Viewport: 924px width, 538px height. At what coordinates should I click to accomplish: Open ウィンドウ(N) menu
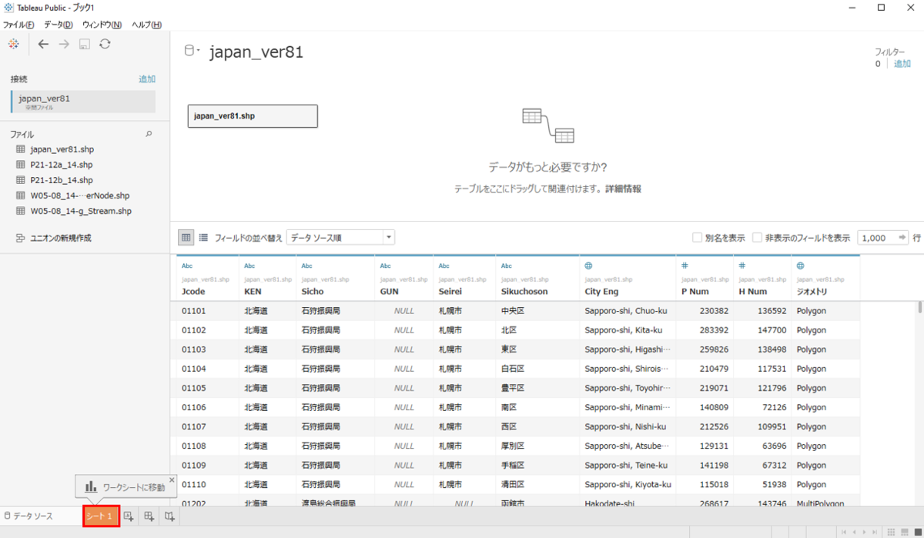click(x=102, y=25)
